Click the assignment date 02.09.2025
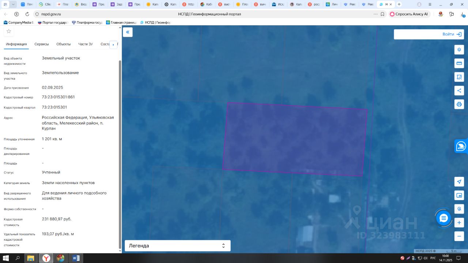 (x=53, y=88)
